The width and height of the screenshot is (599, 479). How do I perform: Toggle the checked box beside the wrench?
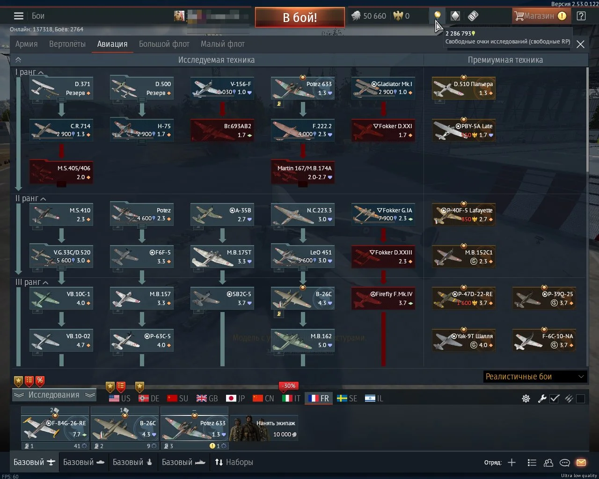click(555, 399)
